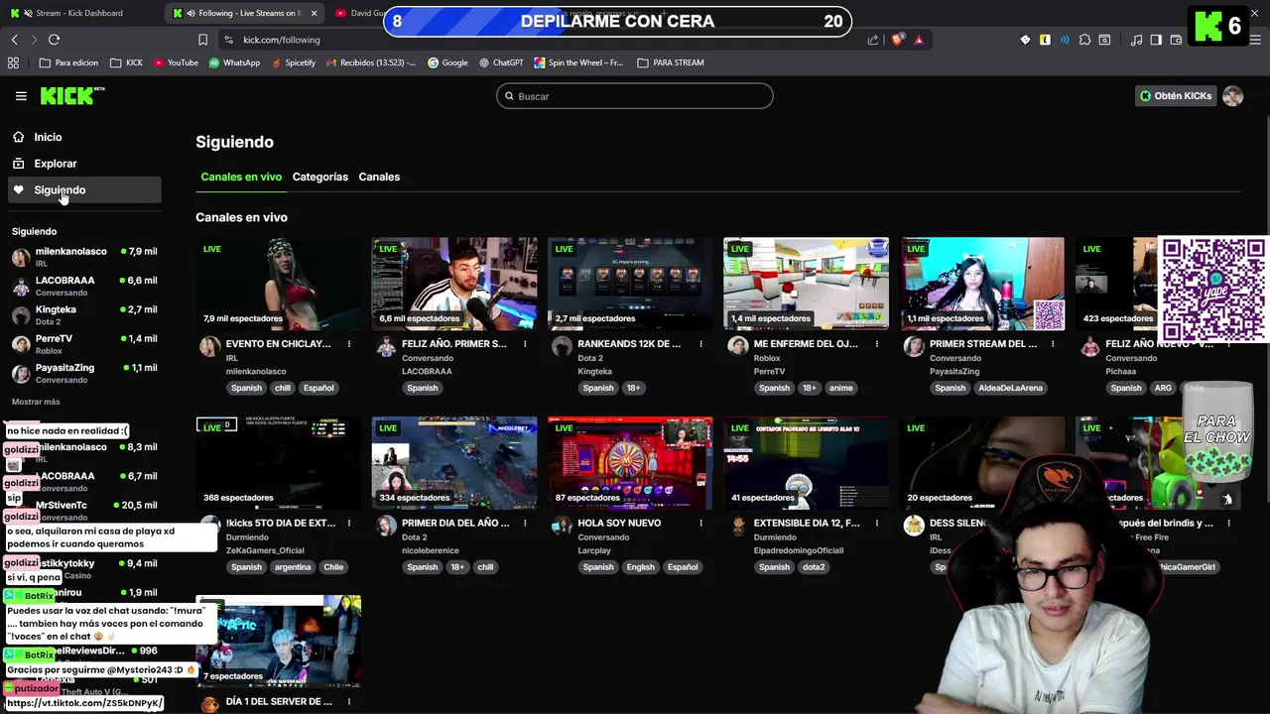Open options menu for PRIMER STREAM DEL stream
Viewport: 1270px width, 714px height.
(1053, 344)
